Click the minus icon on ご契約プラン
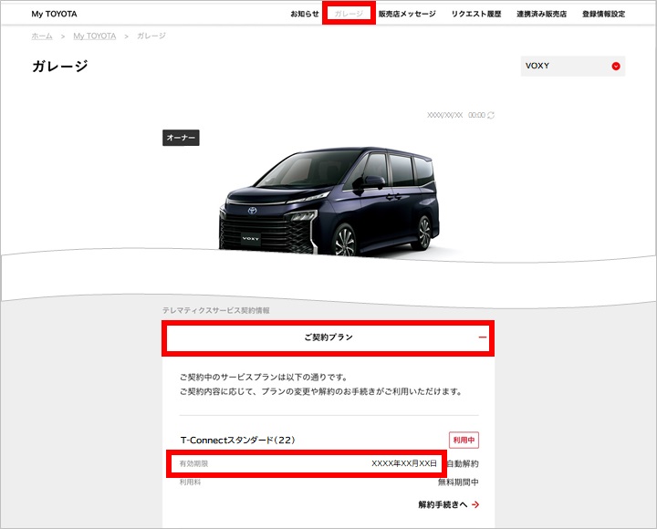The height and width of the screenshot is (529, 657). tap(483, 337)
